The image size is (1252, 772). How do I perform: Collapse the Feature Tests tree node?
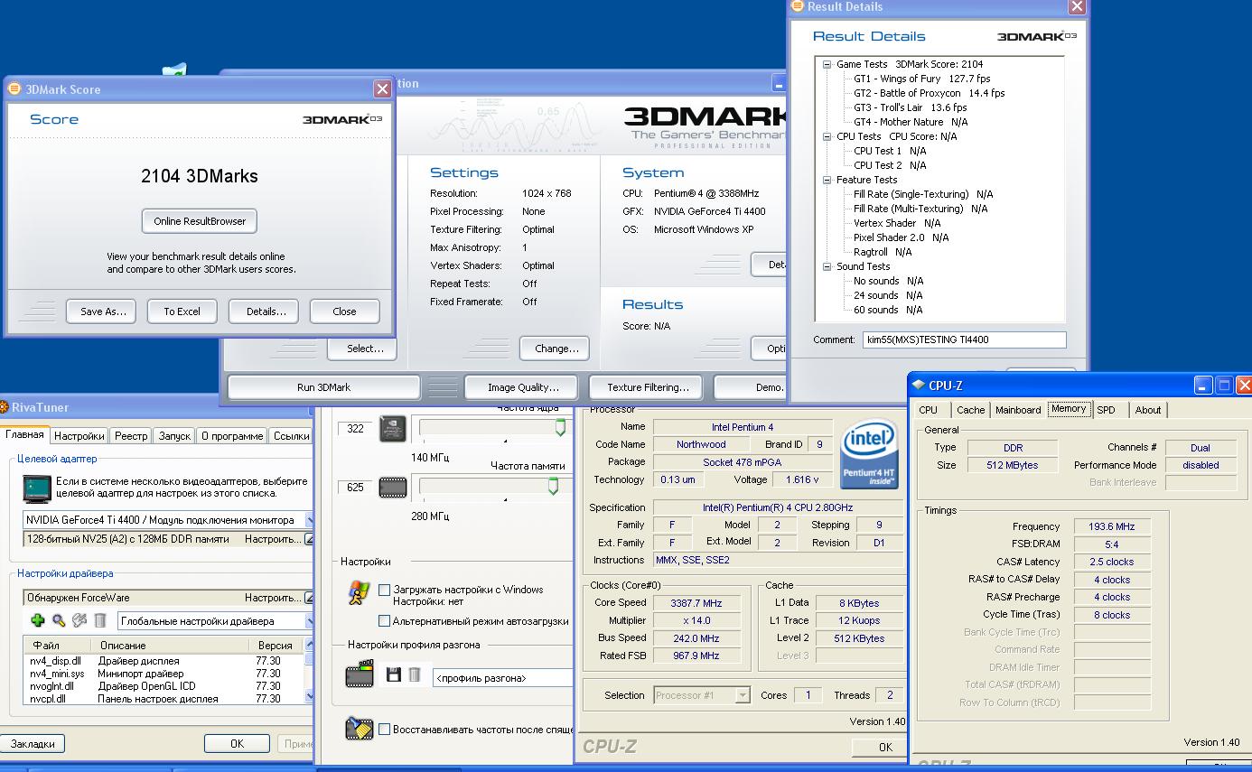pos(827,180)
